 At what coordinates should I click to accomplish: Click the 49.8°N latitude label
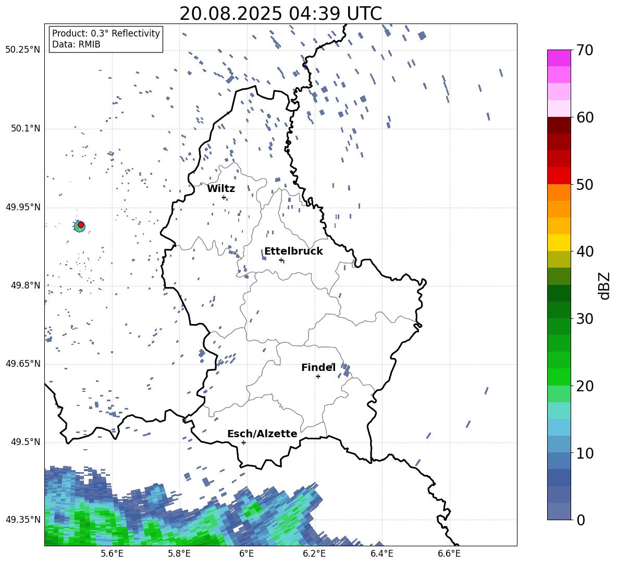click(26, 285)
